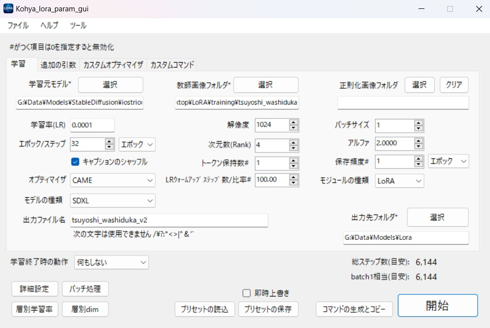The width and height of the screenshot is (490, 328).
Task: Switch to the カスタムコマンド tab
Action: (172, 65)
